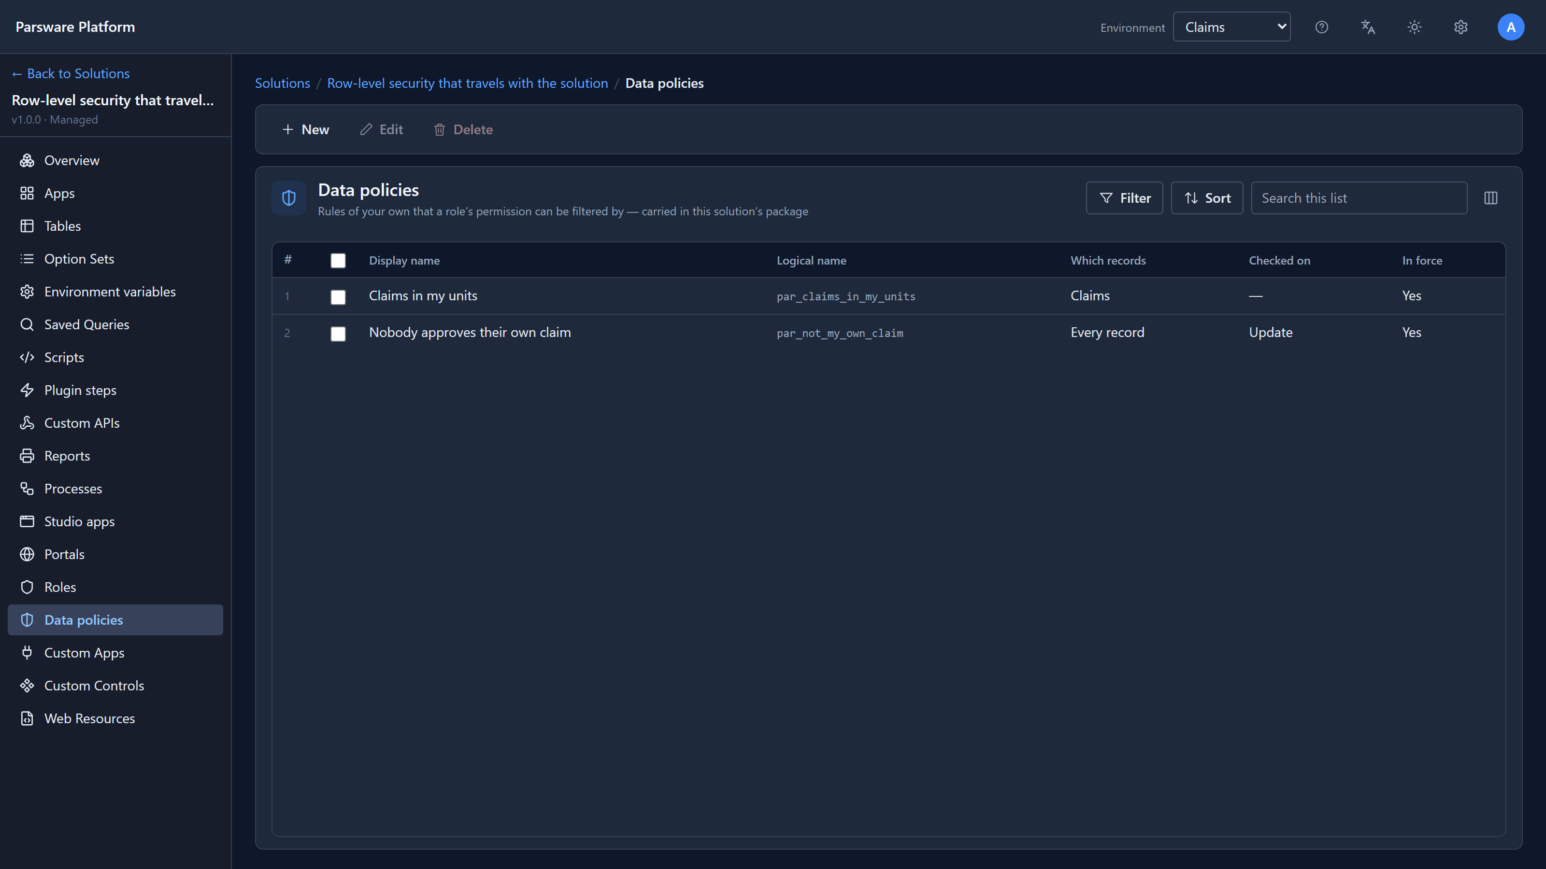Open the Environment Claims dropdown
The image size is (1546, 869).
click(1231, 27)
